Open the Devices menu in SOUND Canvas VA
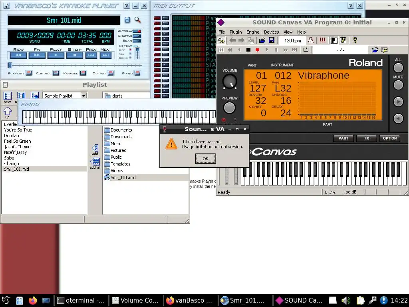 pyautogui.click(x=271, y=32)
